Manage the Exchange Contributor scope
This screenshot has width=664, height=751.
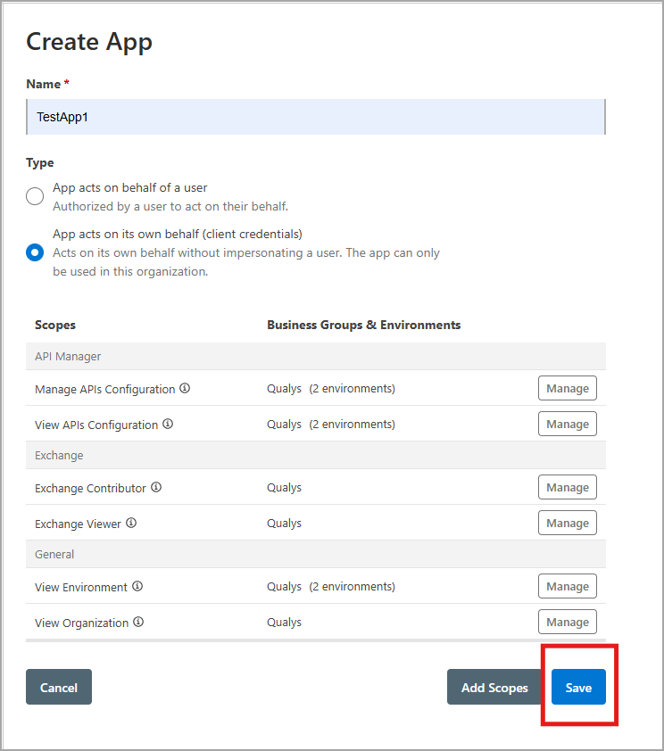click(x=567, y=487)
